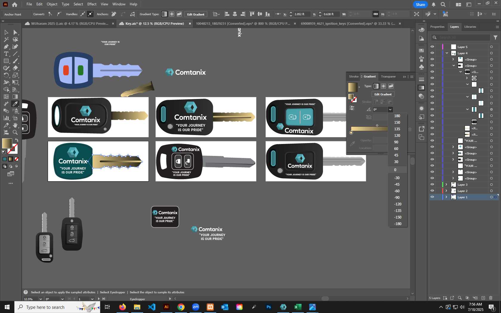The height and width of the screenshot is (313, 501).
Task: Open the zoom level dropdown
Action: pyautogui.click(x=41, y=299)
